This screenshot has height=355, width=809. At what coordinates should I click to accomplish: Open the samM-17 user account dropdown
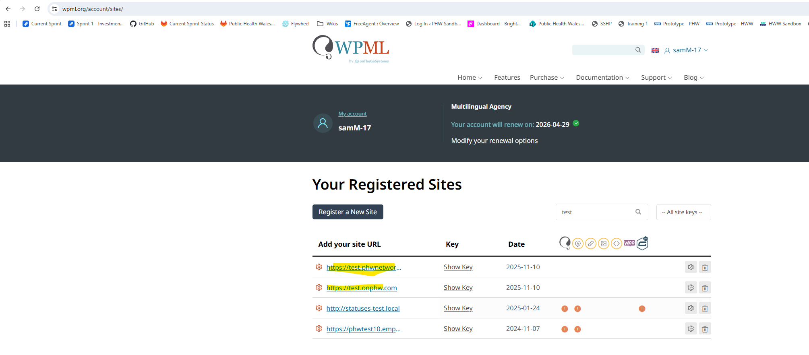pos(686,50)
